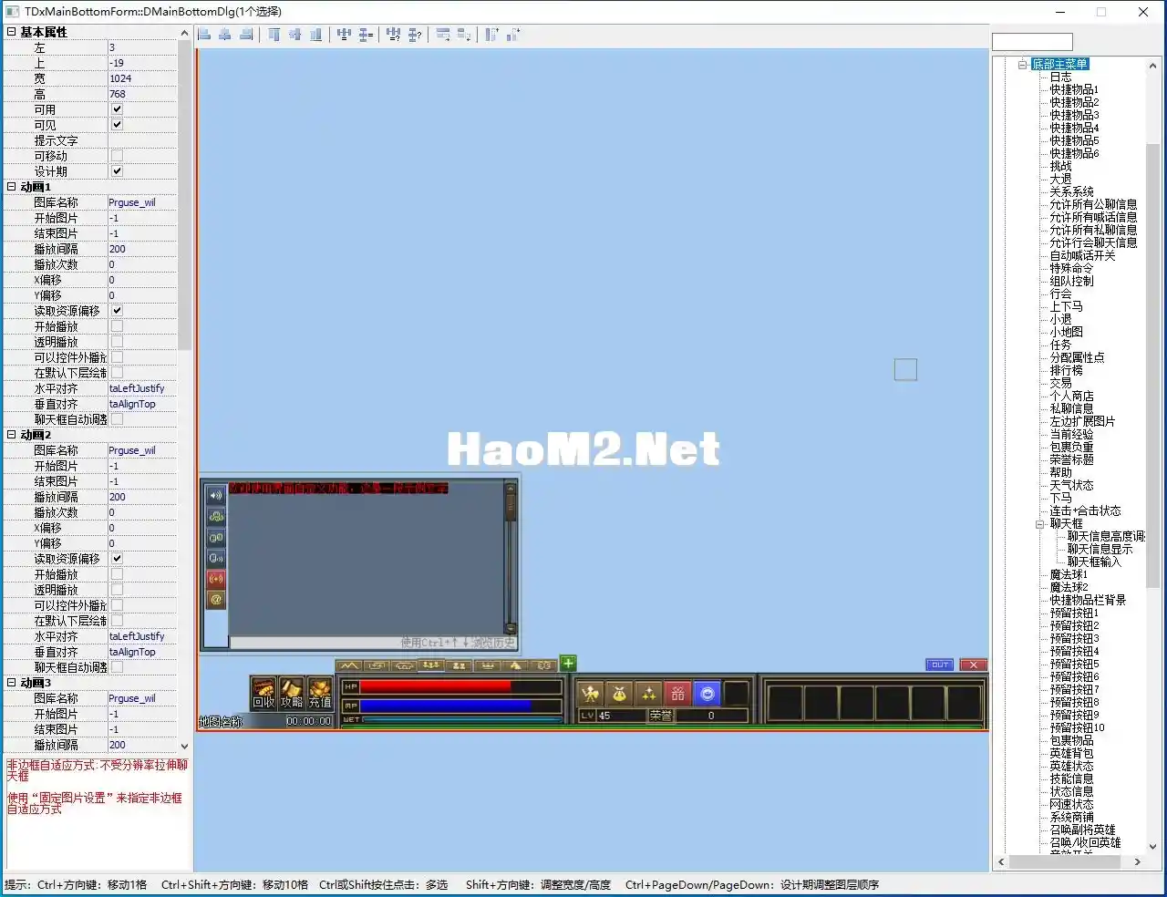1167x897 pixels.
Task: Select 系统商铺 tree item
Action: click(1072, 817)
